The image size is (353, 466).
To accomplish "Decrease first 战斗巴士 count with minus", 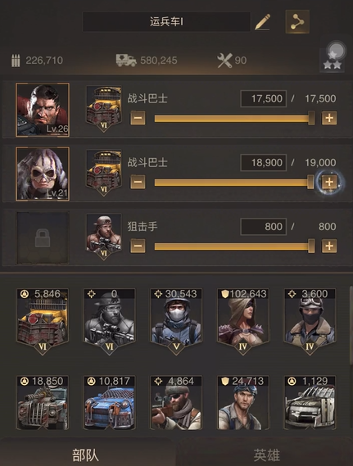I will click(x=138, y=118).
